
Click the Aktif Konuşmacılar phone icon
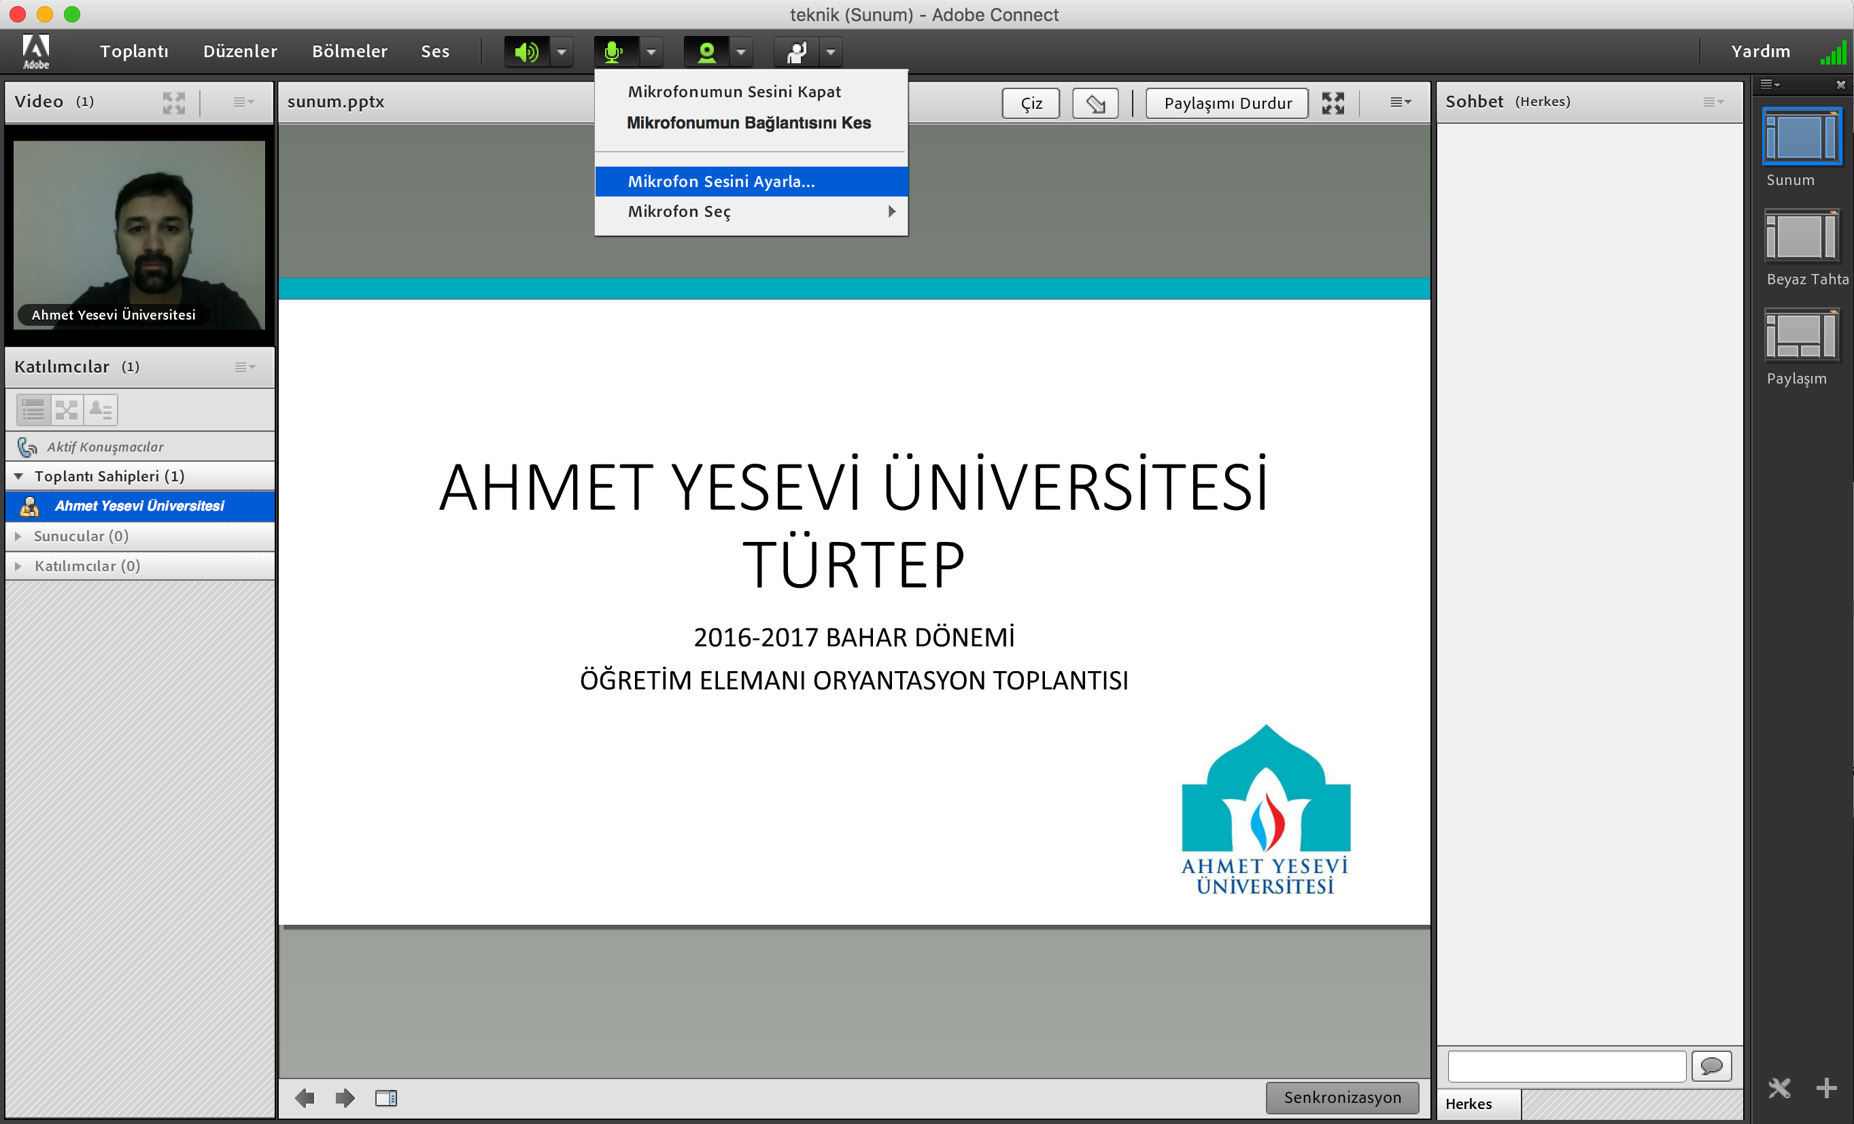(27, 447)
